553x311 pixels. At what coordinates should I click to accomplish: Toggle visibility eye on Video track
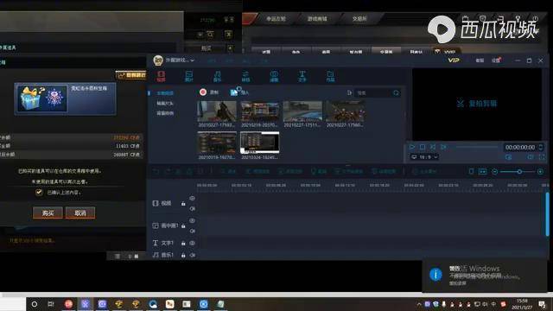[192, 199]
